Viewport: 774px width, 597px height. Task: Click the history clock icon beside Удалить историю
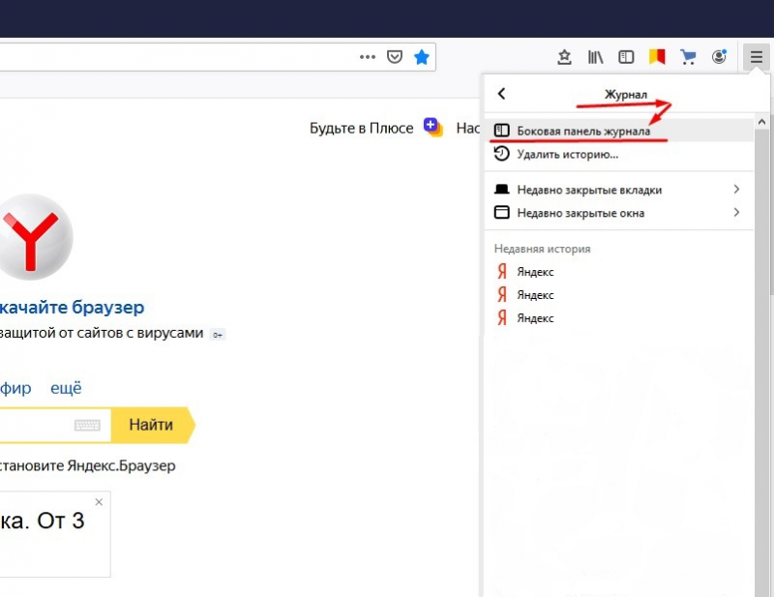501,154
